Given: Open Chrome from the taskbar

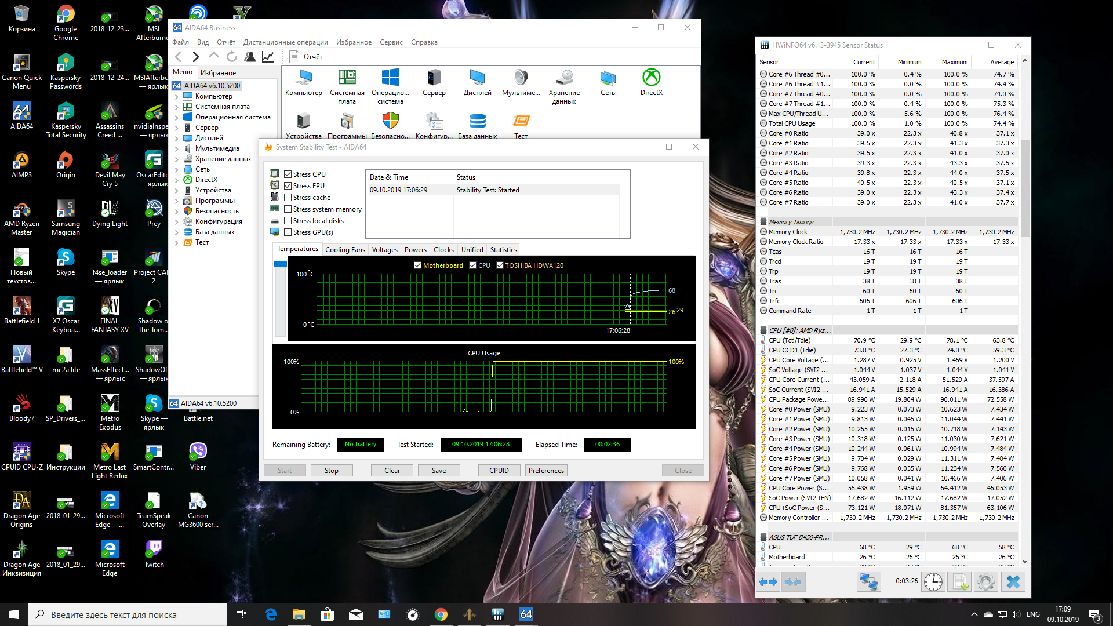Looking at the screenshot, I should pos(441,614).
